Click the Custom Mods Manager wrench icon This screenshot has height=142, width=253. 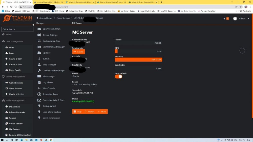tap(39, 70)
